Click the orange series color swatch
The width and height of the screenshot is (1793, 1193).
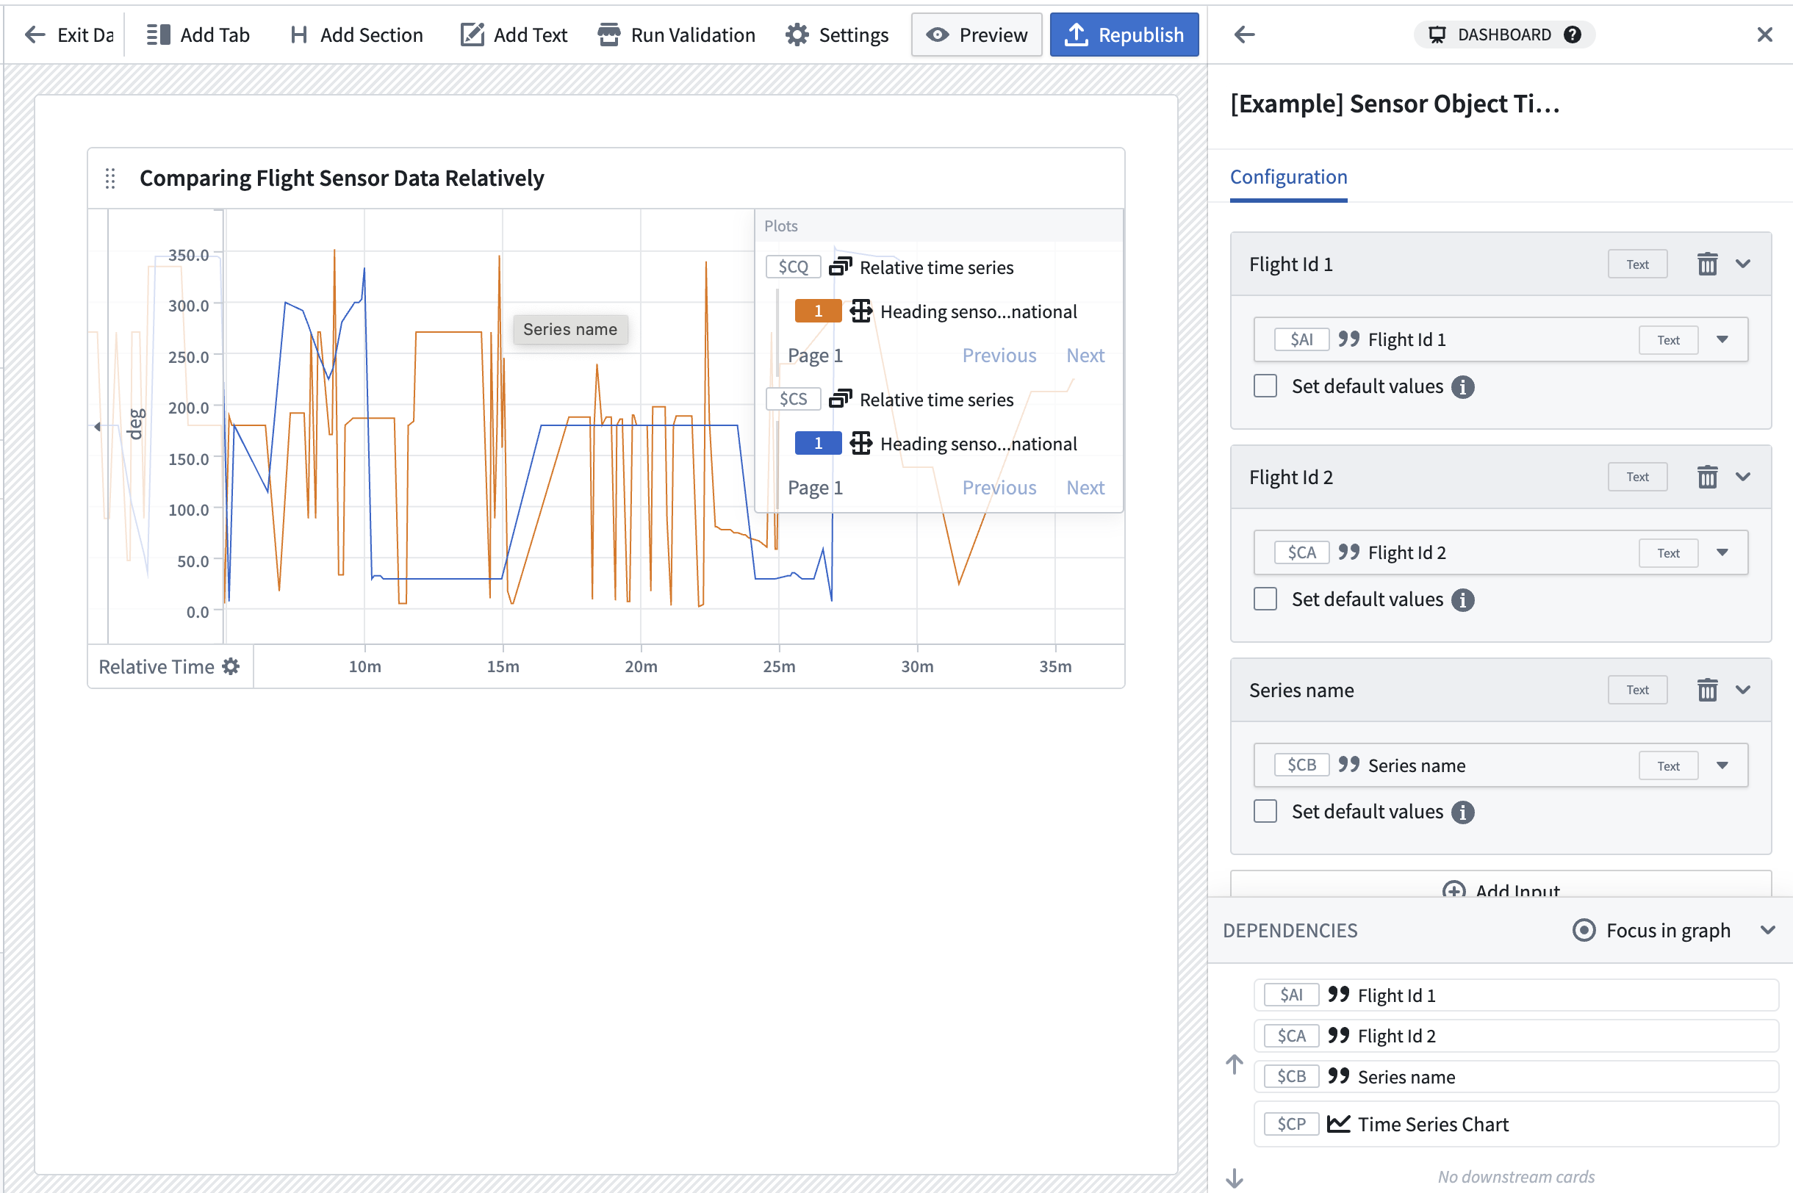pyautogui.click(x=817, y=311)
